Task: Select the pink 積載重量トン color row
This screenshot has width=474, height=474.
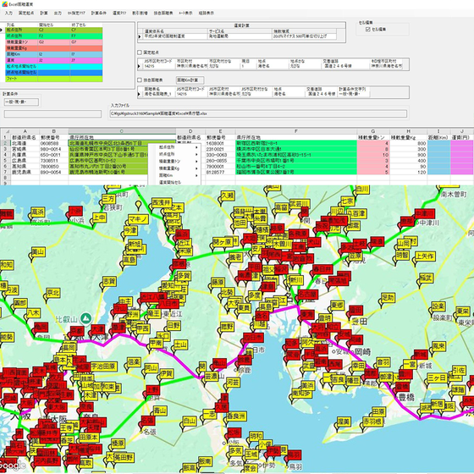Action: point(54,42)
